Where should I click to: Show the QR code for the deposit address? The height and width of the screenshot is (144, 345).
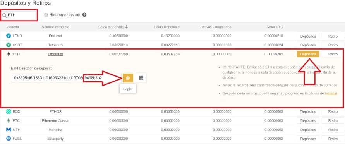141,78
